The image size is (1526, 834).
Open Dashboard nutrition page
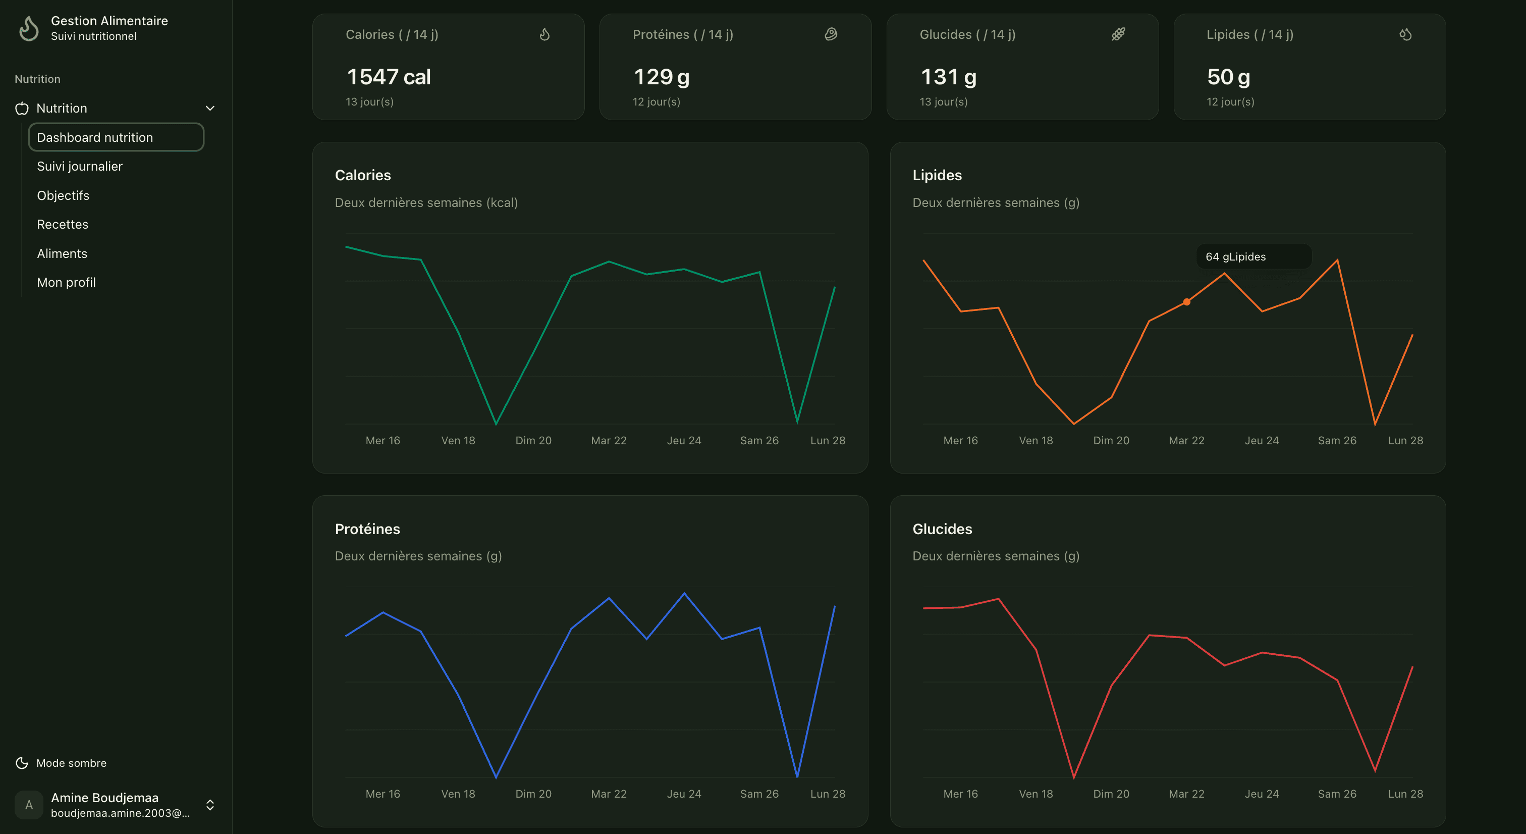pos(116,137)
